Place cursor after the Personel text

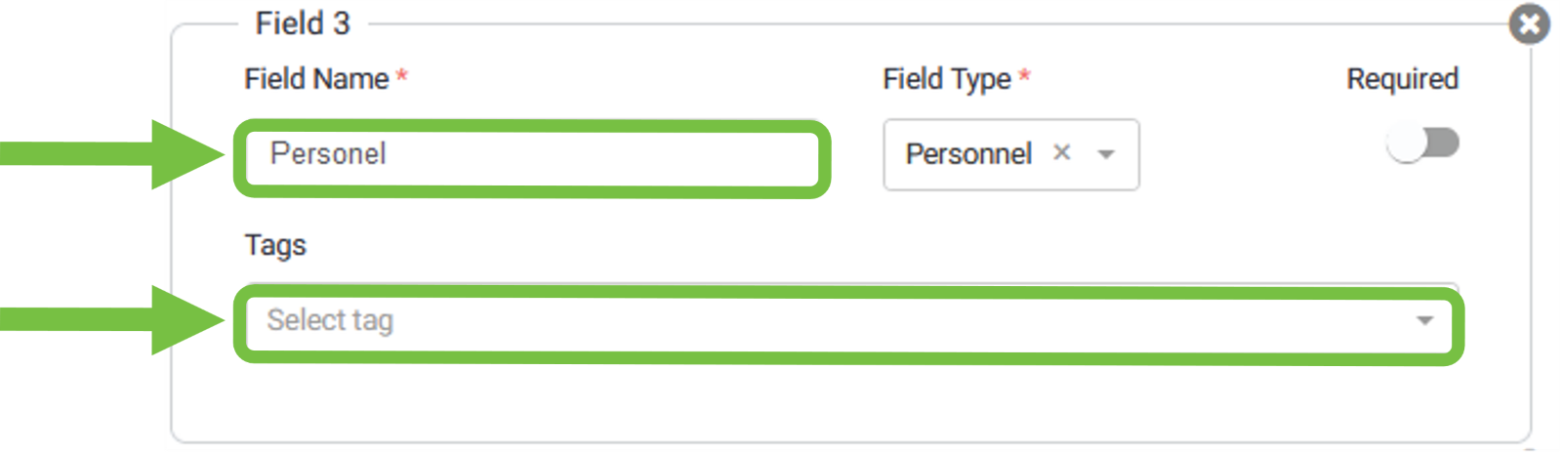390,154
